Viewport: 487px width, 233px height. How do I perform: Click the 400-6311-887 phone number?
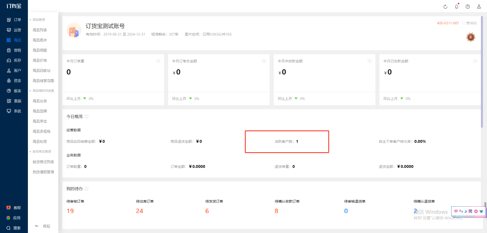click(448, 23)
